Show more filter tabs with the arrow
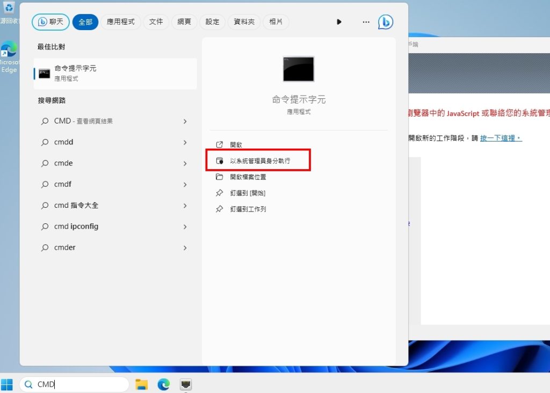The height and width of the screenshot is (393, 550). tap(339, 21)
